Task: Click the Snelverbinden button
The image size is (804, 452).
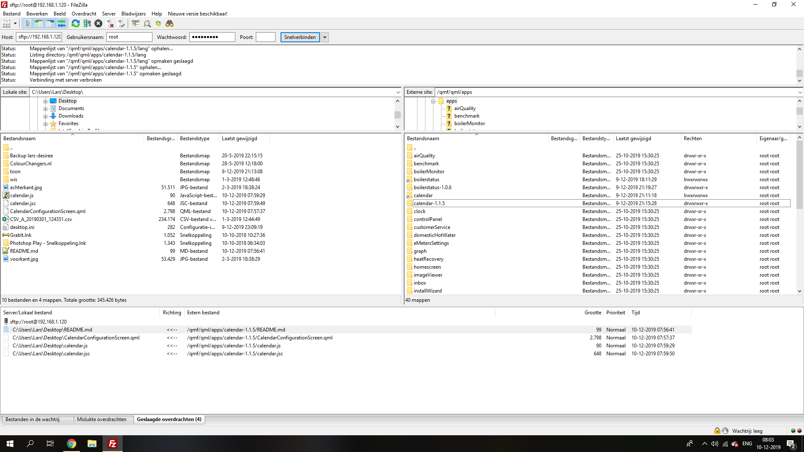Action: pyautogui.click(x=300, y=37)
